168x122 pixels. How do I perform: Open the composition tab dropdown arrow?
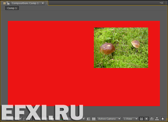(x=43, y=3)
